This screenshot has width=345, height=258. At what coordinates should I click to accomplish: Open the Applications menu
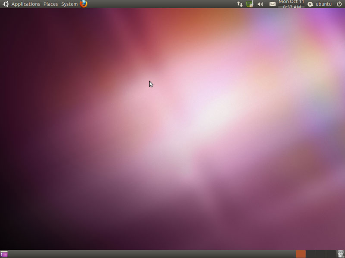pyautogui.click(x=25, y=4)
